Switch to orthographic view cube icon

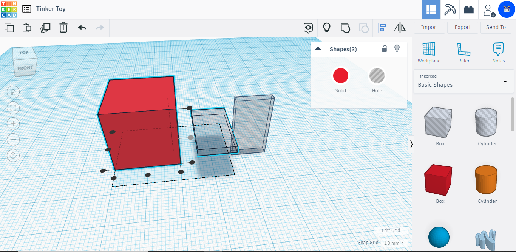13,156
